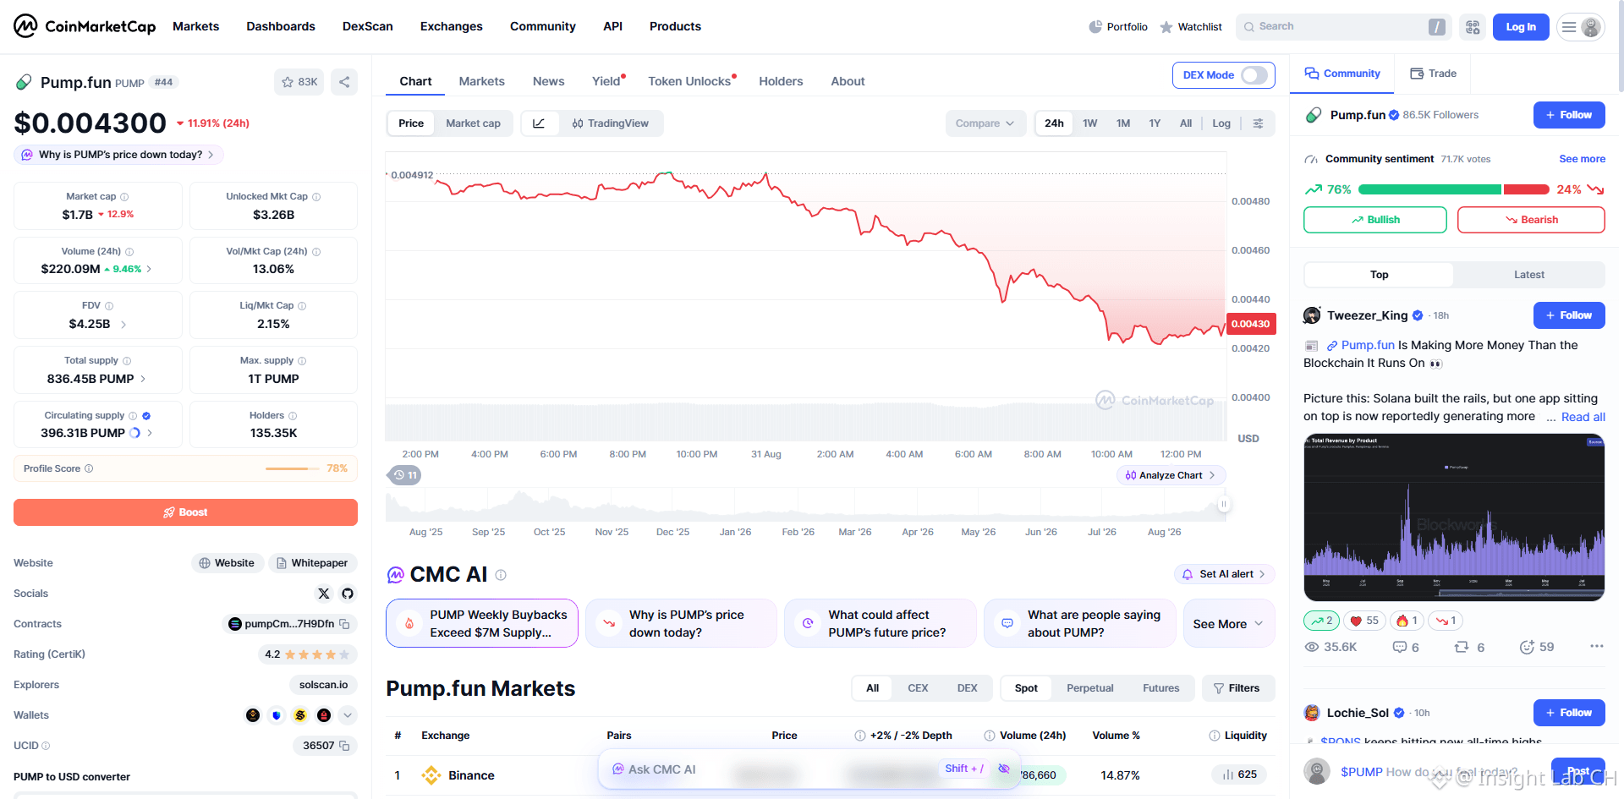Screen dimensions: 1624x799
Task: Copy the UCID 36507 value
Action: 344,746
